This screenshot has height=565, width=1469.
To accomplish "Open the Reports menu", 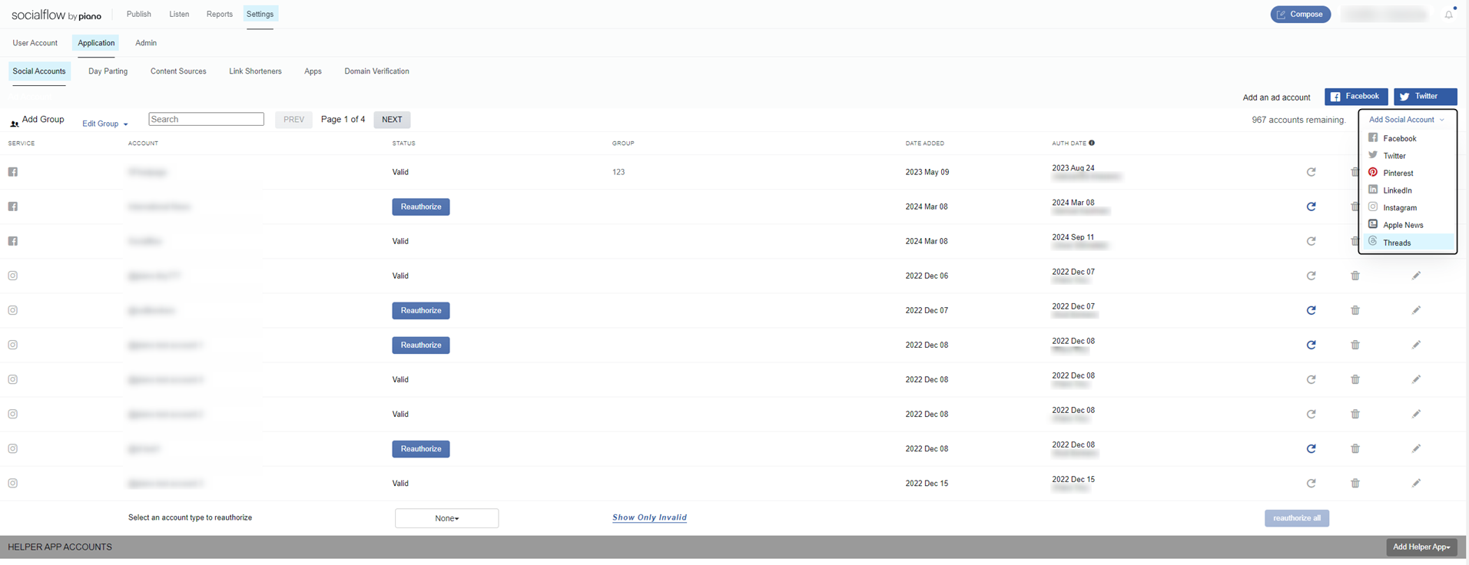I will 220,14.
